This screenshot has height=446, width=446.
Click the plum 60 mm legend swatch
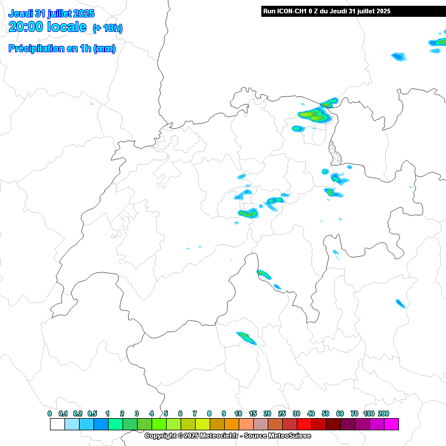click(x=348, y=424)
